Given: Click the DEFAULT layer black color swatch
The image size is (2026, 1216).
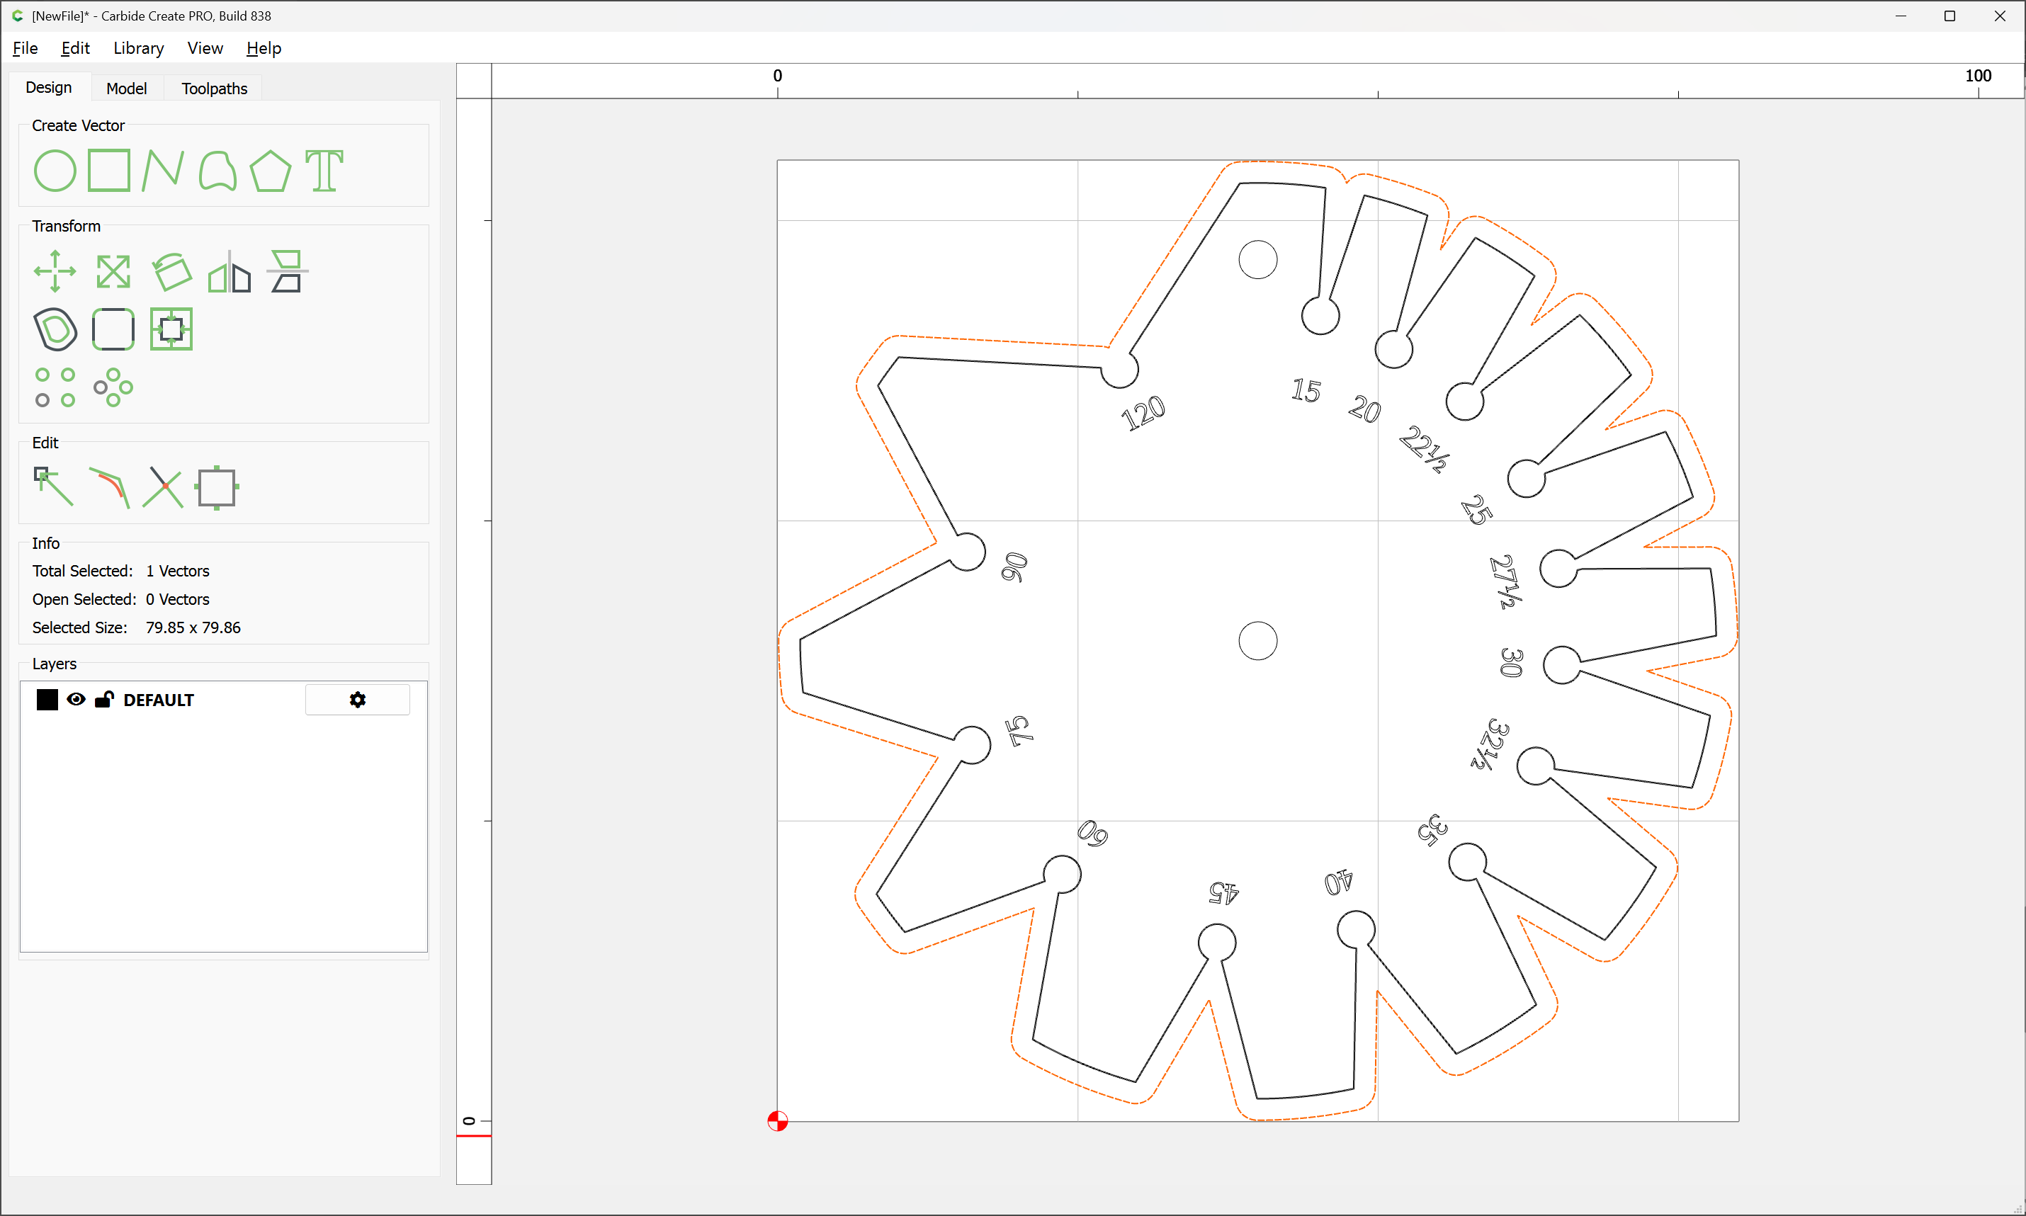Looking at the screenshot, I should pyautogui.click(x=47, y=700).
